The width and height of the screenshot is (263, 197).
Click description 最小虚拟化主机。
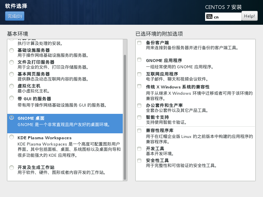pyautogui.click(x=34, y=91)
